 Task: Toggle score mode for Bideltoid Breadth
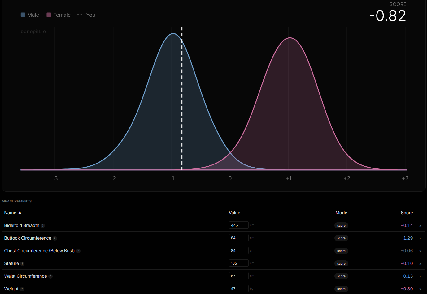pyautogui.click(x=341, y=225)
